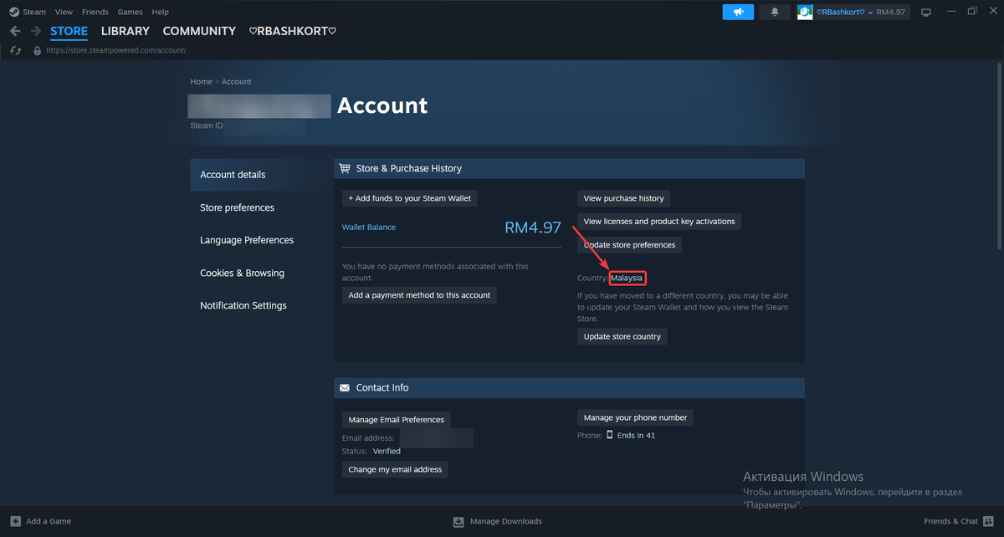Click the Add a Game label

[x=49, y=521]
